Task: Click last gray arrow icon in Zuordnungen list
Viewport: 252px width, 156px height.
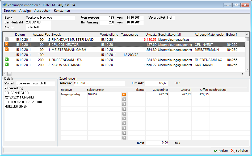Action: 124,138
